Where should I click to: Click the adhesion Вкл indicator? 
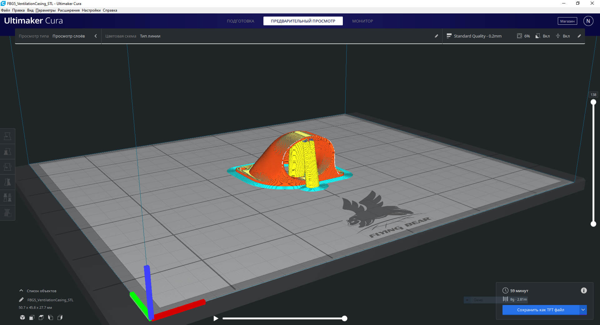pos(563,36)
